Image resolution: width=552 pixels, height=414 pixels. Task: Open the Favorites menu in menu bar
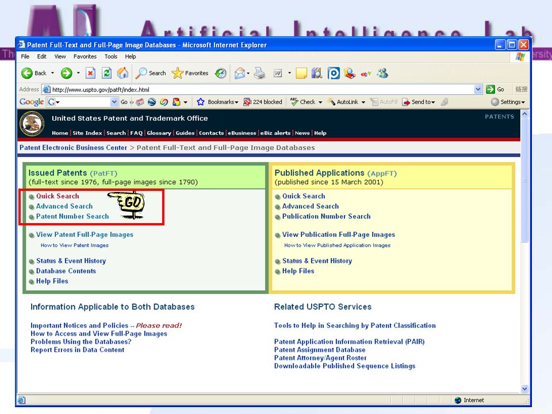tap(85, 57)
